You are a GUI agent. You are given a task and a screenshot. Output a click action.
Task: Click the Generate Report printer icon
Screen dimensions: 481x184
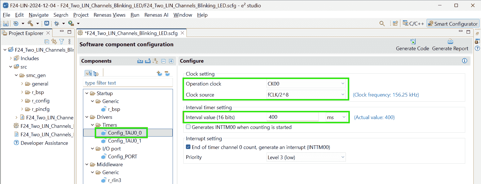tap(450, 42)
